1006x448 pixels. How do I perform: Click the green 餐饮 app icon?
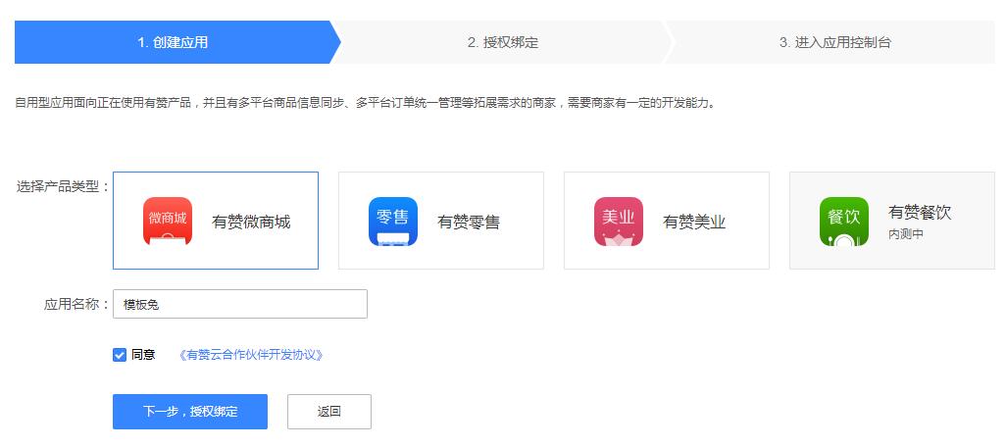pyautogui.click(x=844, y=221)
